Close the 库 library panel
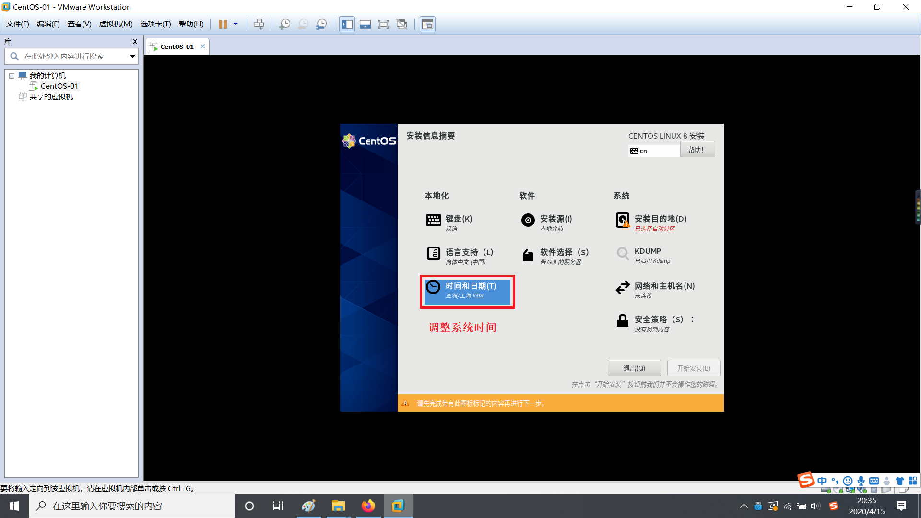Viewport: 921px width, 518px height. pyautogui.click(x=135, y=42)
